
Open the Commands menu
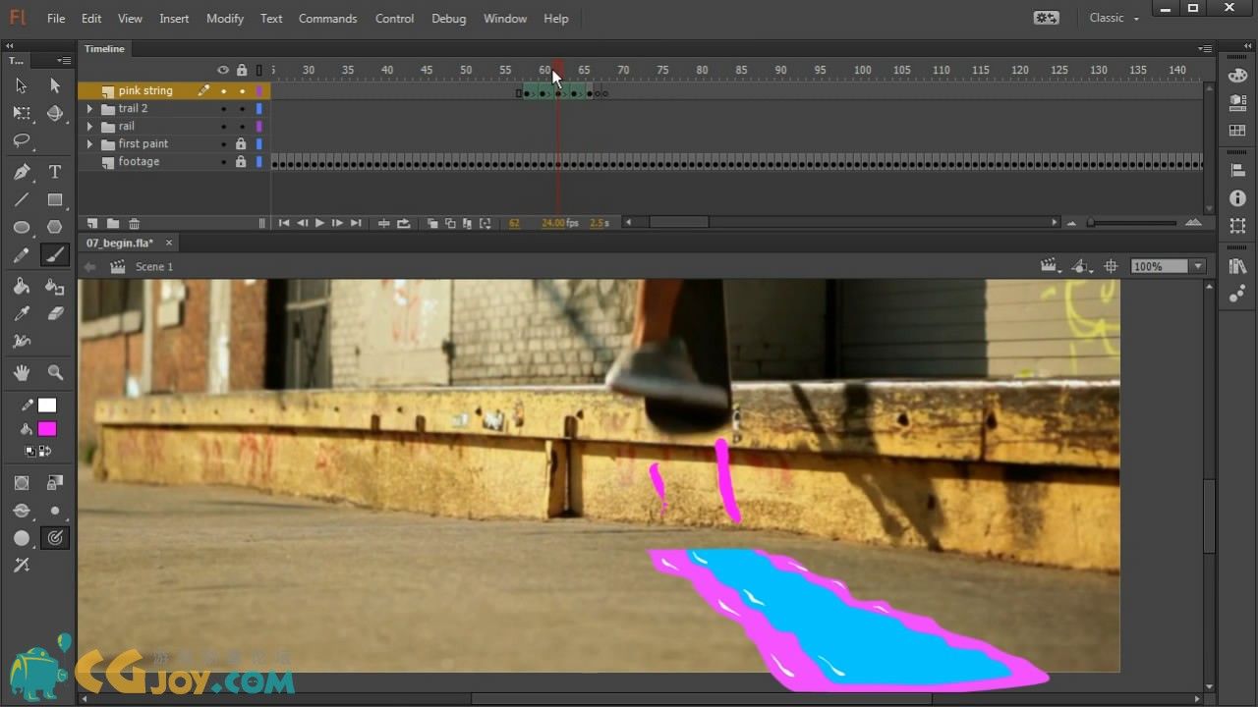point(327,18)
